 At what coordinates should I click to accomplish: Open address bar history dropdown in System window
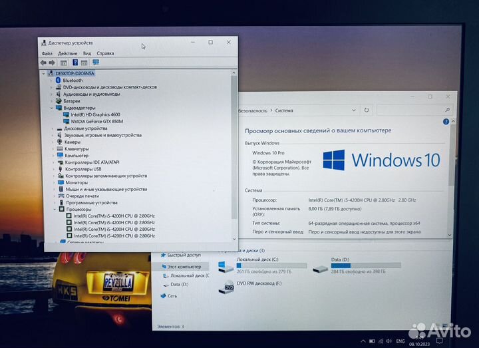[354, 110]
